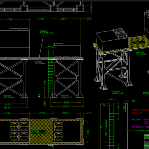This screenshot has width=149, height=149.
Task: Select the 3350 dimension value
Action: tap(66, 107)
